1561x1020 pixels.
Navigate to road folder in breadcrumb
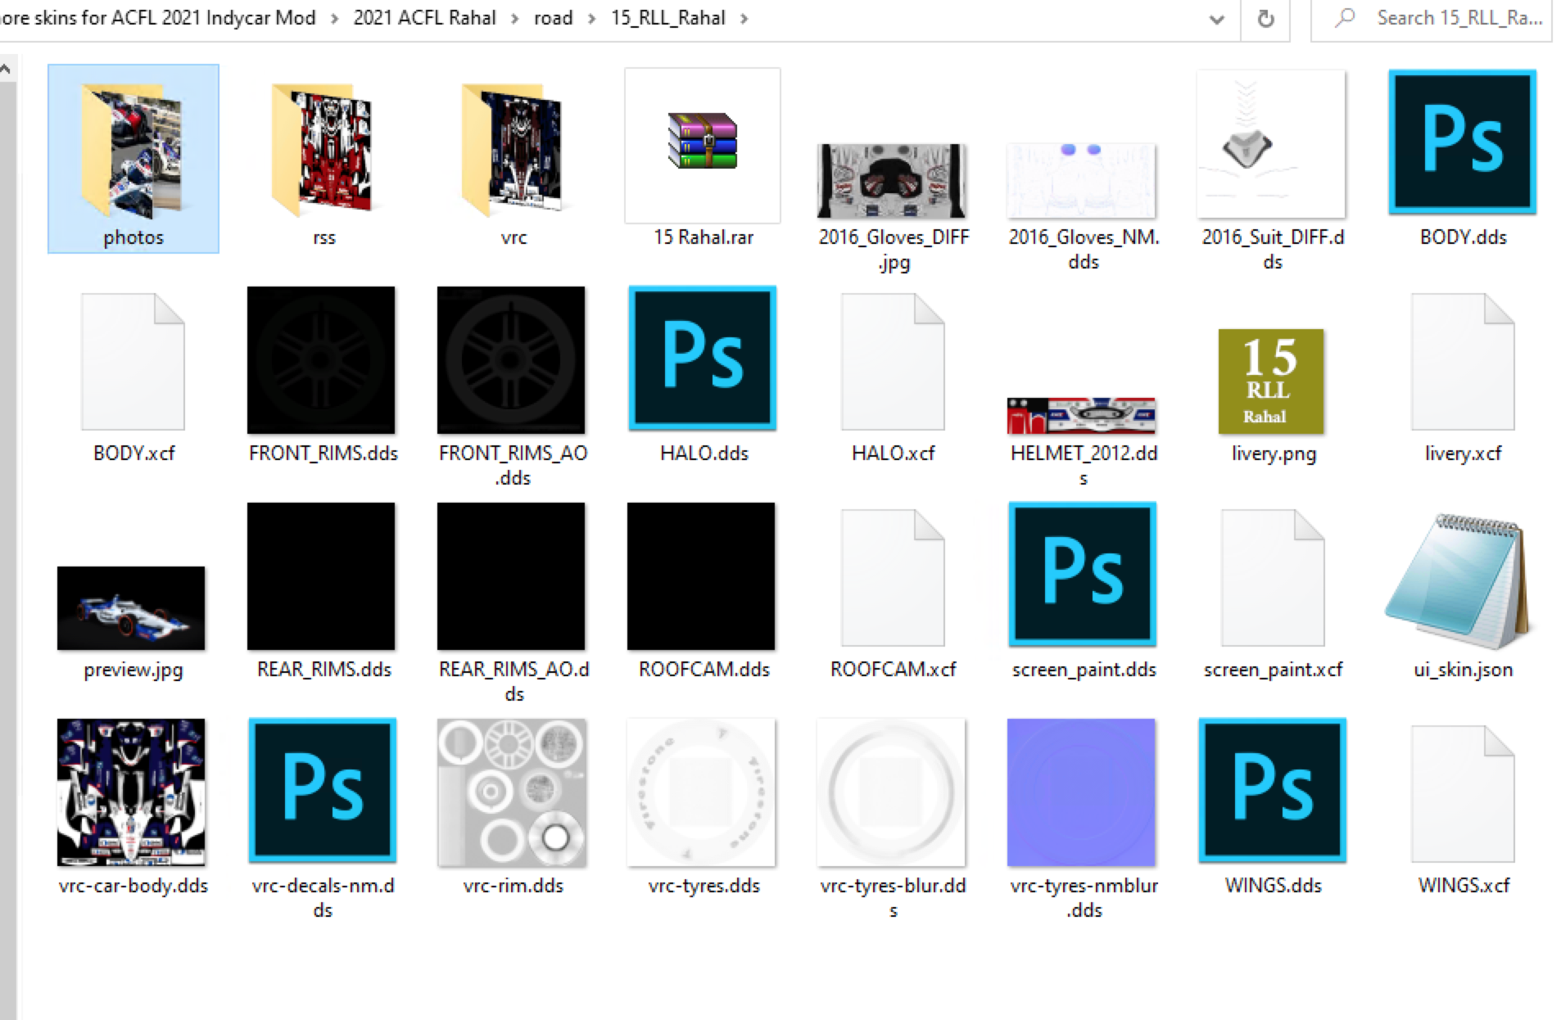click(553, 18)
